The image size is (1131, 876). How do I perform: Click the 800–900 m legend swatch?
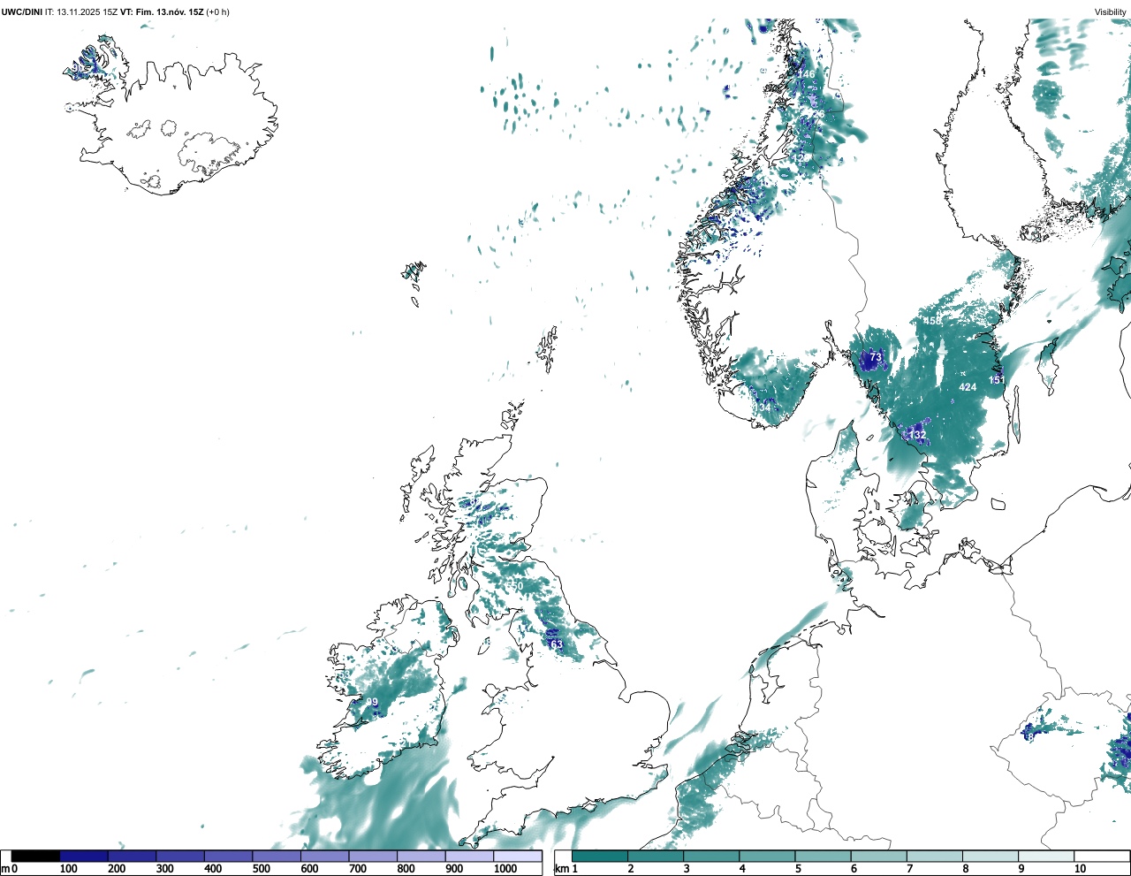point(421,856)
